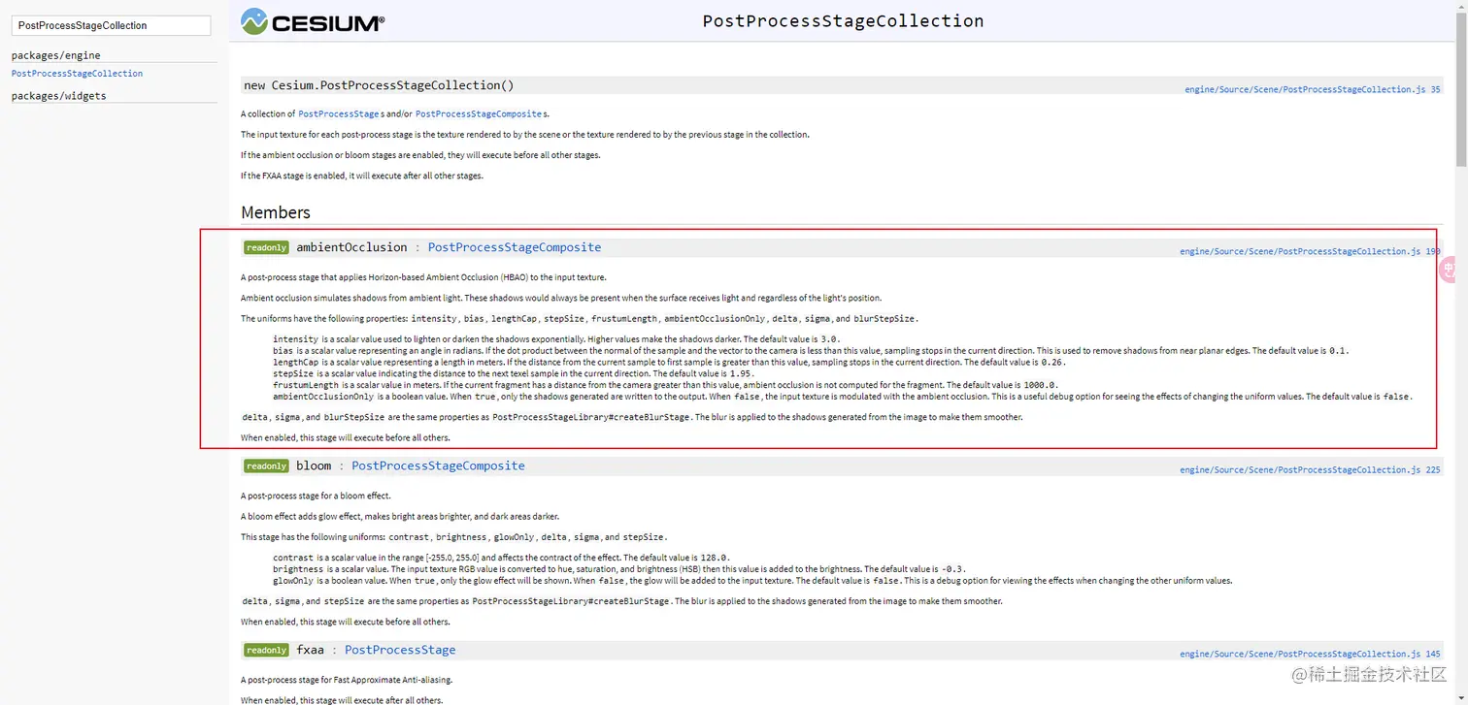Click the line beginning 'bias is a scalar value'
The height and width of the screenshot is (705, 1468).
pos(811,350)
